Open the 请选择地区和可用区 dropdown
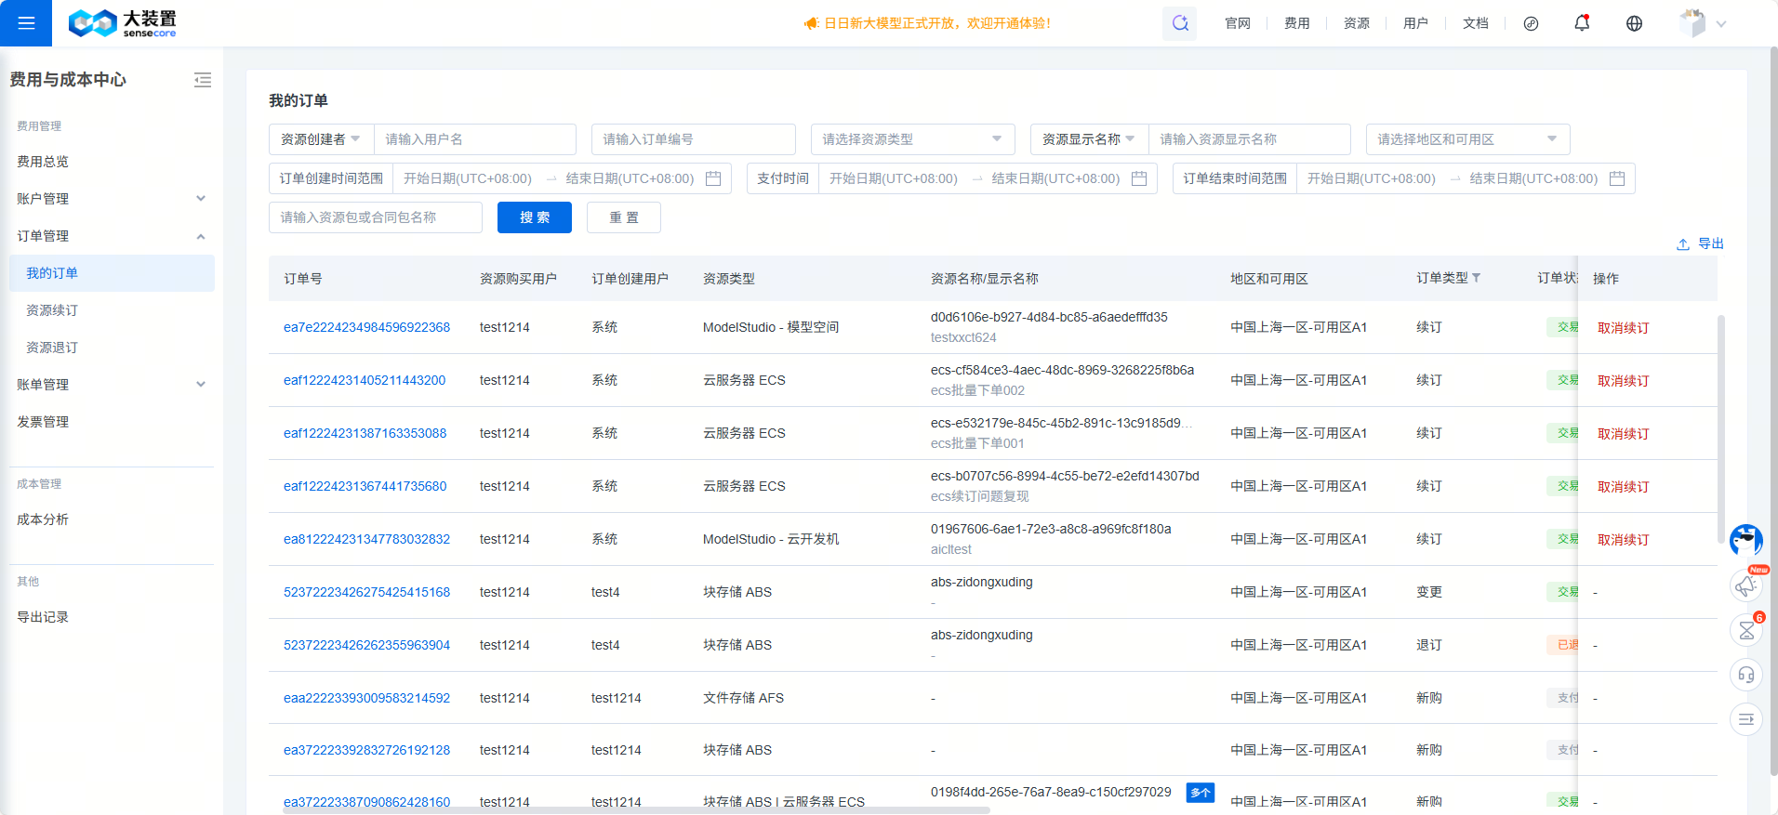 click(x=1466, y=139)
